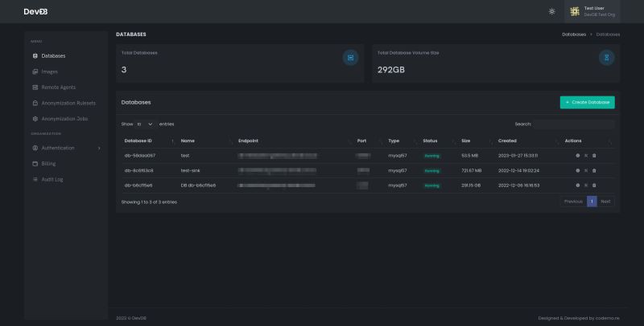Image resolution: width=644 pixels, height=326 pixels.
Task: Click the Total Databases card icon
Action: [x=350, y=58]
